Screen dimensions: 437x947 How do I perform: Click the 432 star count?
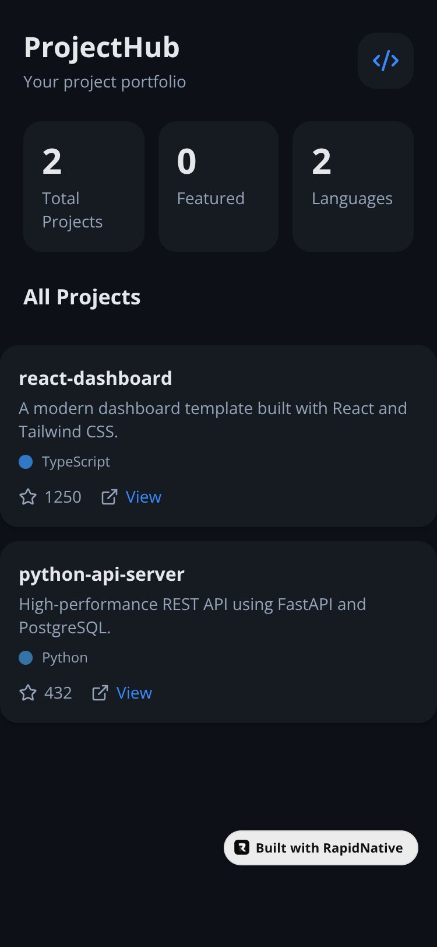(58, 693)
